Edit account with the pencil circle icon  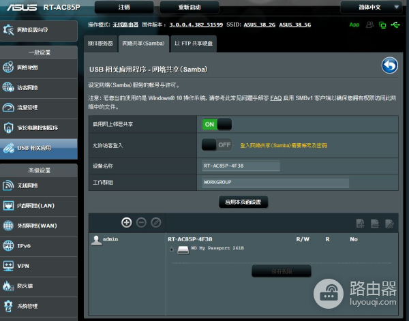coord(156,222)
